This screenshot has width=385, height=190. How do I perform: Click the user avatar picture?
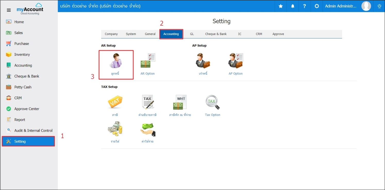366,6
